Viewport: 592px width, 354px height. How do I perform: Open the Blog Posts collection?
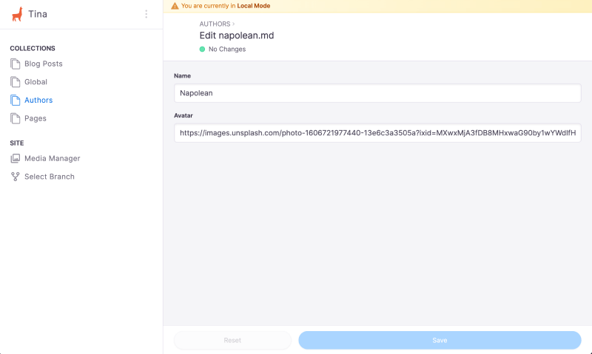43,64
